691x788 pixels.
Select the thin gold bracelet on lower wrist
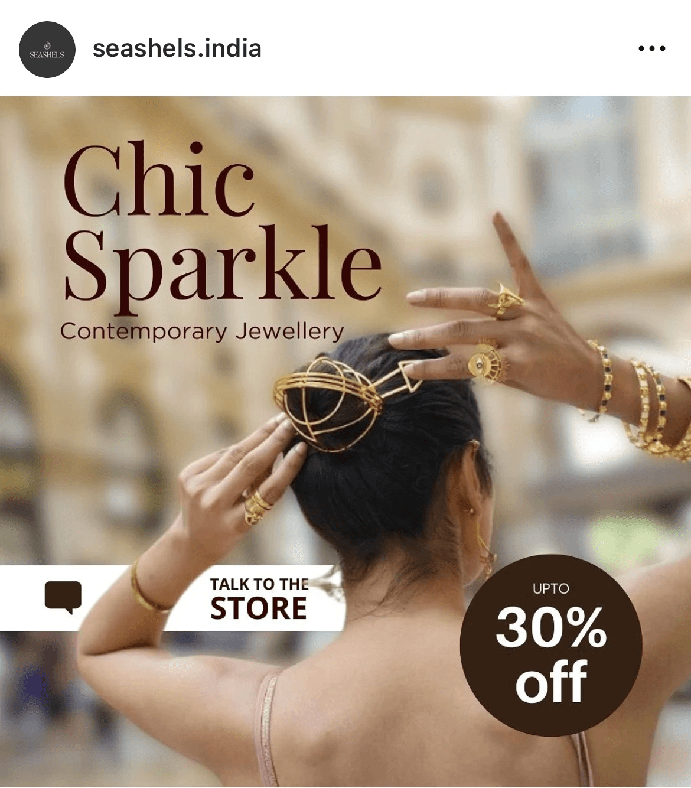(148, 588)
